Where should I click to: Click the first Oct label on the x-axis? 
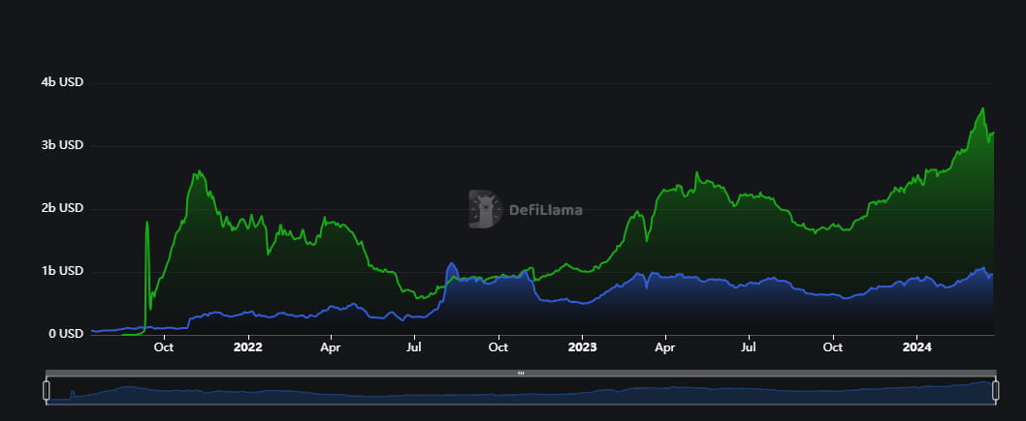tap(164, 346)
